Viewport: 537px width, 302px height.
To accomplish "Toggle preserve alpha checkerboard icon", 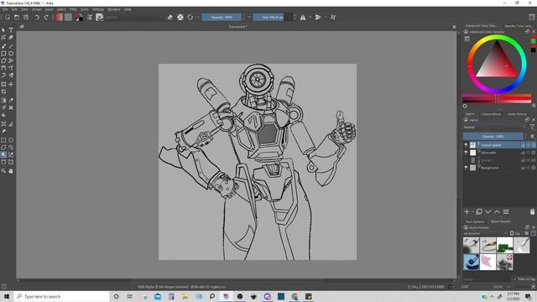I will (x=180, y=17).
